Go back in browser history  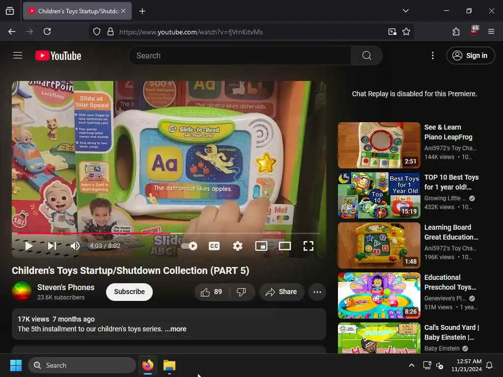click(x=12, y=31)
